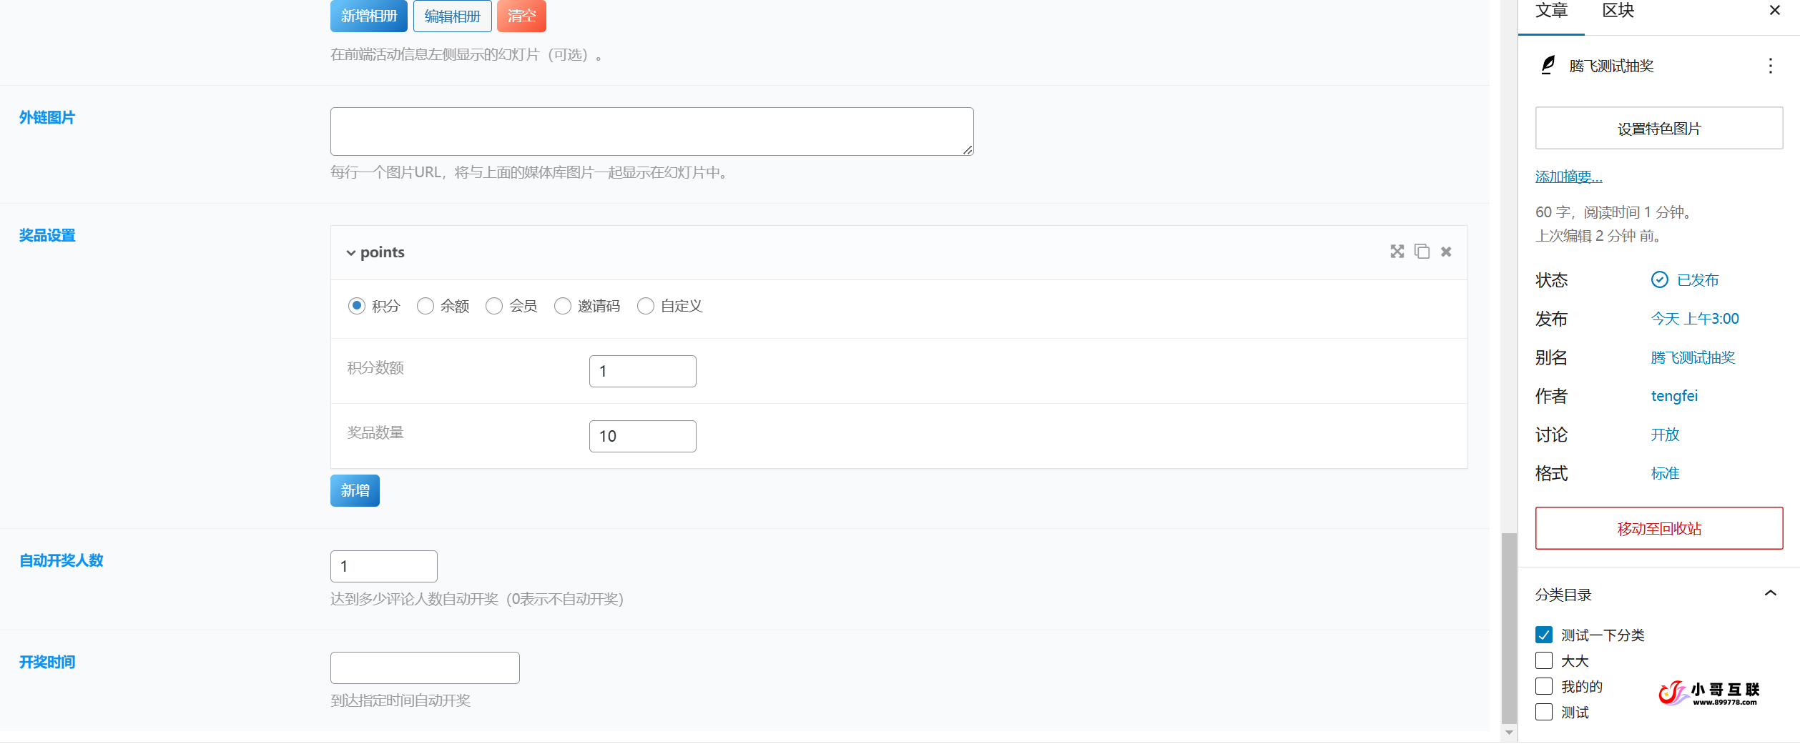The width and height of the screenshot is (1800, 744).
Task: Click the vertical scrollbar thumb
Action: [1508, 629]
